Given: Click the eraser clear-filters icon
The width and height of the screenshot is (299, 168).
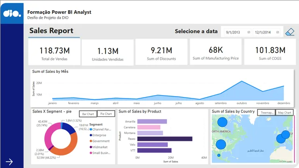Looking at the screenshot, I should (x=290, y=32).
